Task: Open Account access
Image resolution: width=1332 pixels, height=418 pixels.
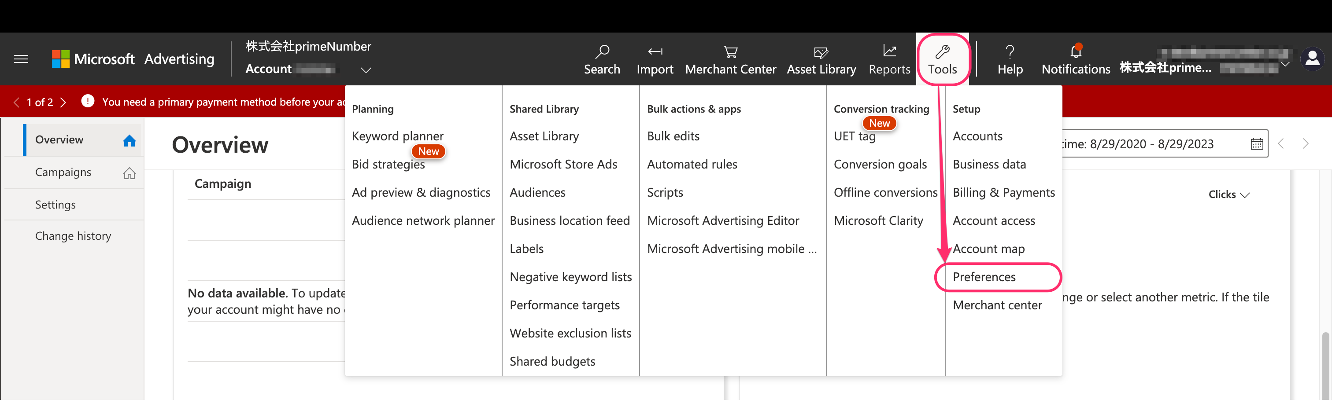Action: [994, 220]
